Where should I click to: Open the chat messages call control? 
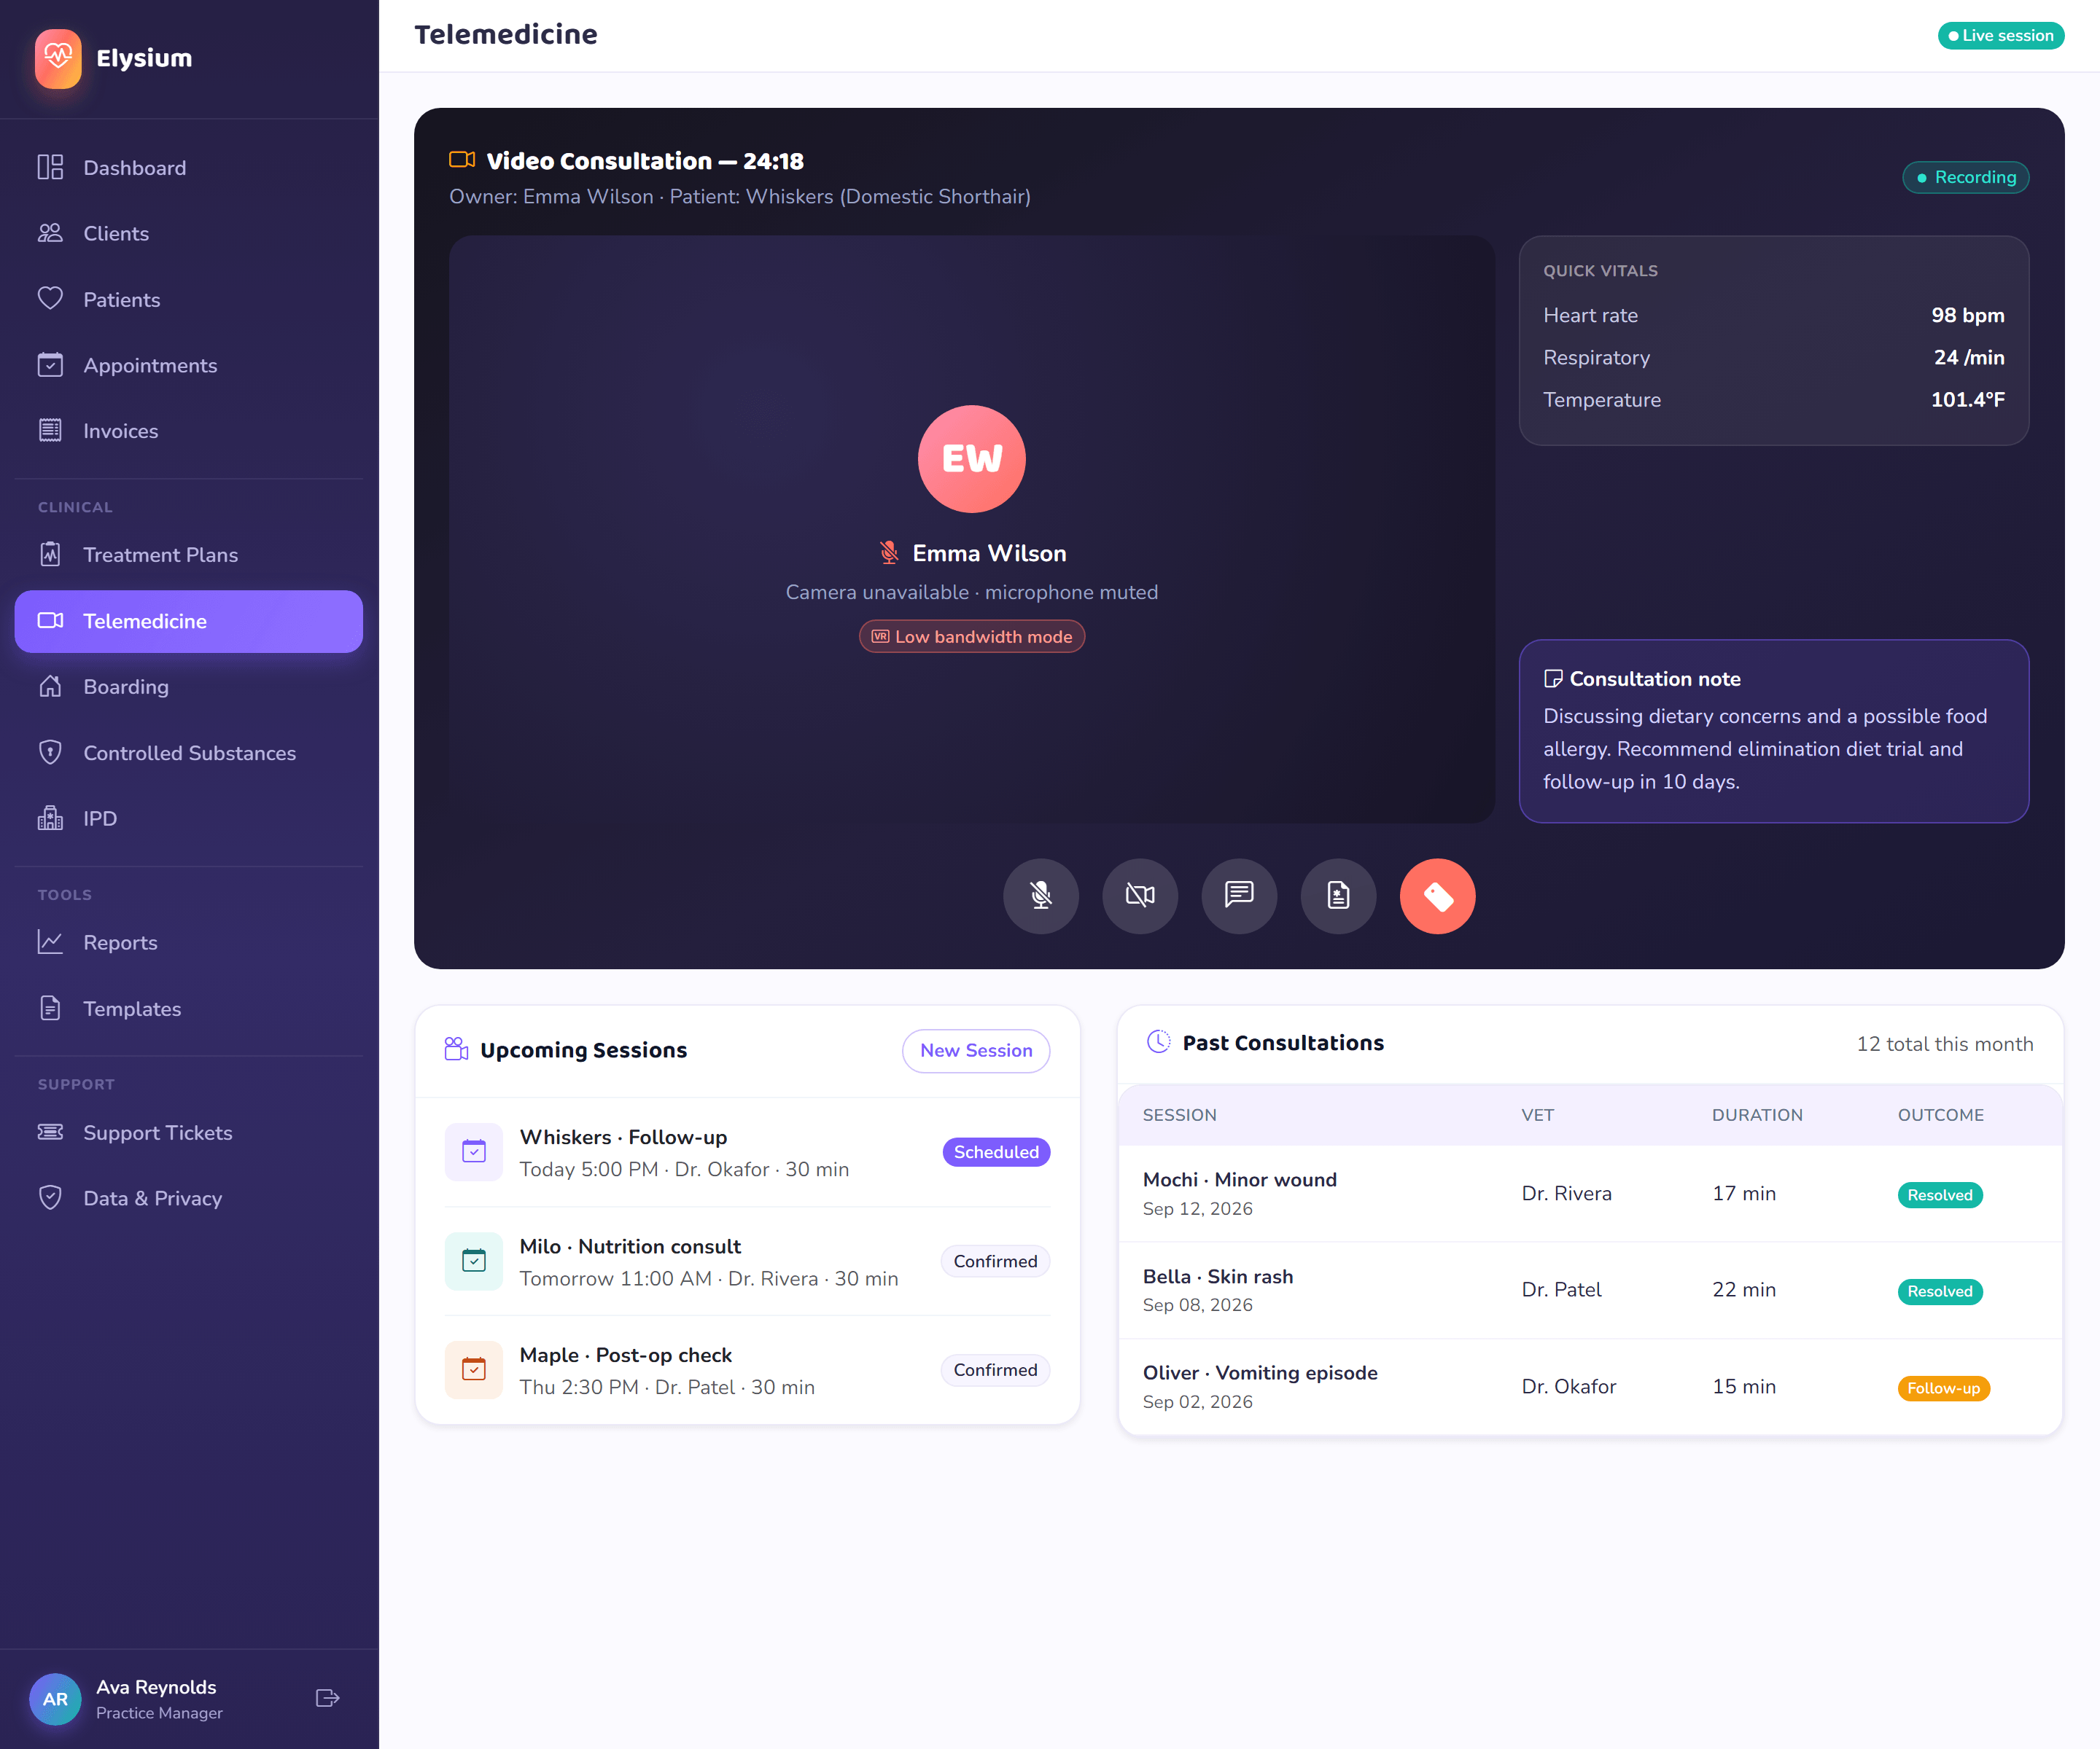click(1239, 896)
